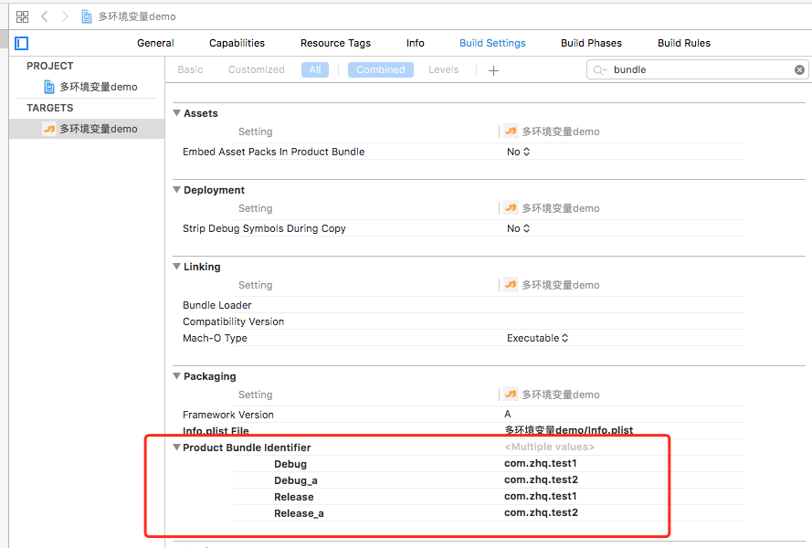812x548 pixels.
Task: Collapse the Linking section
Action: (x=176, y=266)
